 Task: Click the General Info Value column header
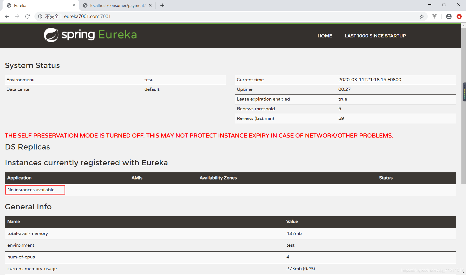[x=292, y=222]
